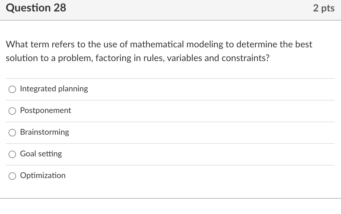Image resolution: width=341 pixels, height=214 pixels.
Task: Select the Goal setting radio button
Action: pyautogui.click(x=12, y=154)
